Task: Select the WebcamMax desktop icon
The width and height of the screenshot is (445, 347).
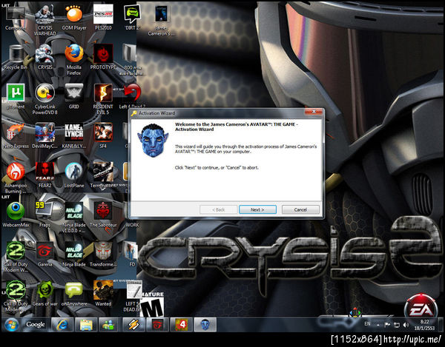Action: tap(16, 215)
